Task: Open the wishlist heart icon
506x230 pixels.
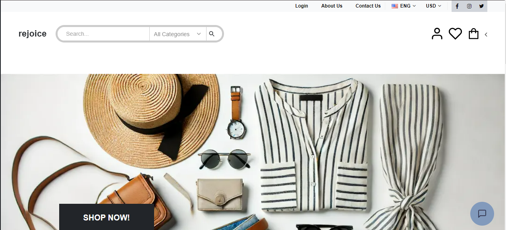Action: 455,34
